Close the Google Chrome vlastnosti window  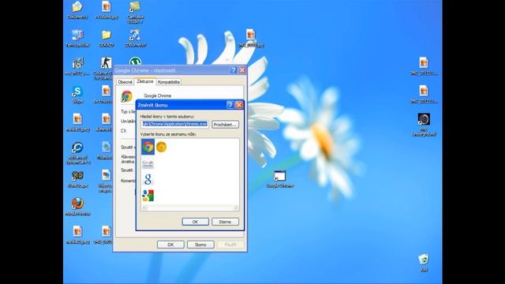click(x=242, y=70)
